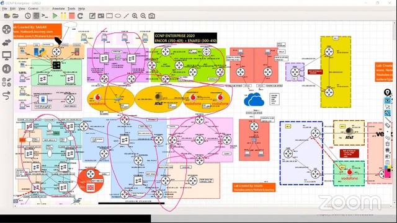The width and height of the screenshot is (397, 223).
Task: Select the Draw rectangle tool
Action: click(109, 16)
